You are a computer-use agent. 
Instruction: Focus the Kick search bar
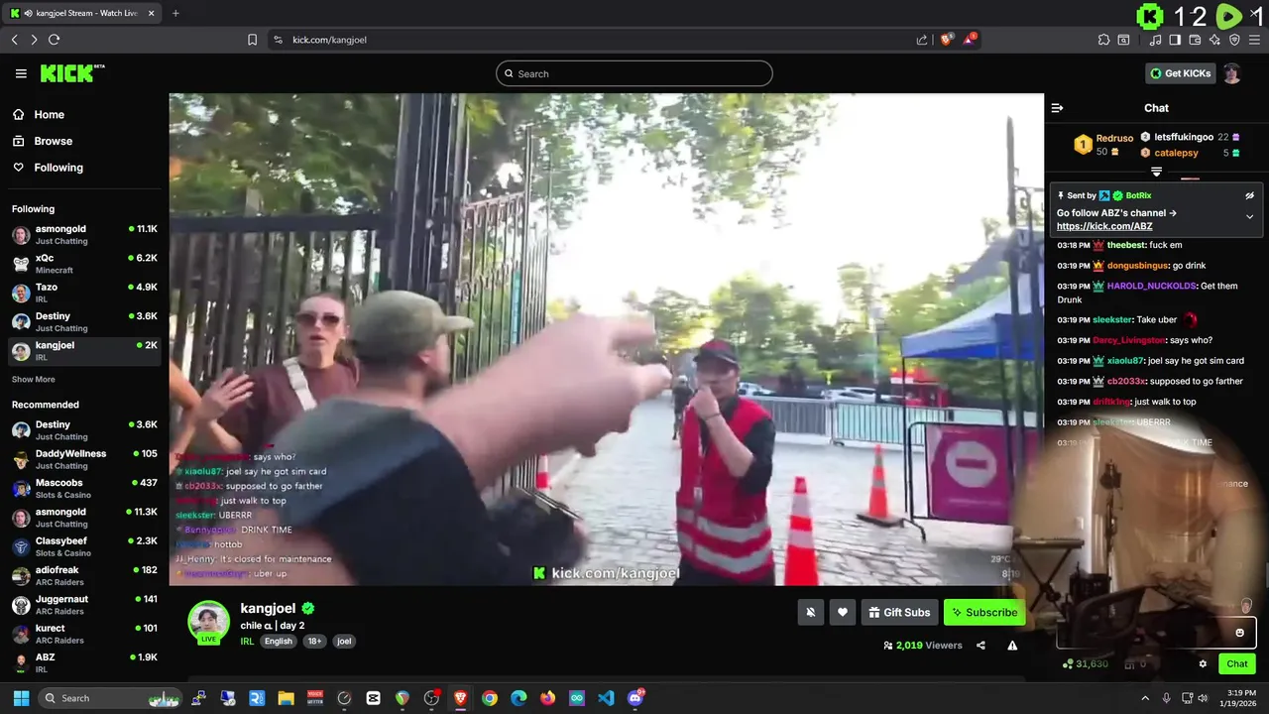tap(634, 73)
